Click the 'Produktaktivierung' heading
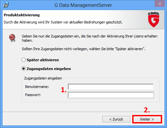This screenshot has width=167, height=128. click(22, 15)
